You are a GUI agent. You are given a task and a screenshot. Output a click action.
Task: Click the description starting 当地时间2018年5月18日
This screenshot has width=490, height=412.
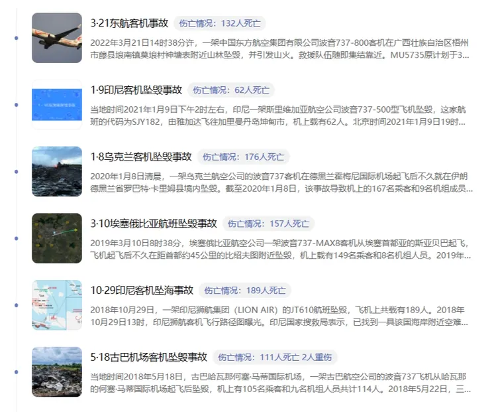click(281, 383)
